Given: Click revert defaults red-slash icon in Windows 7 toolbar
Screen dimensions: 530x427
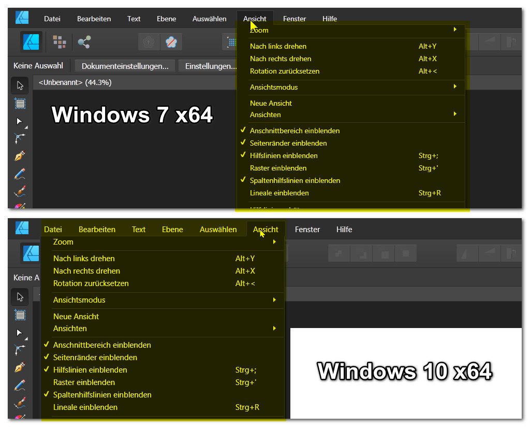Looking at the screenshot, I should pyautogui.click(x=171, y=42).
